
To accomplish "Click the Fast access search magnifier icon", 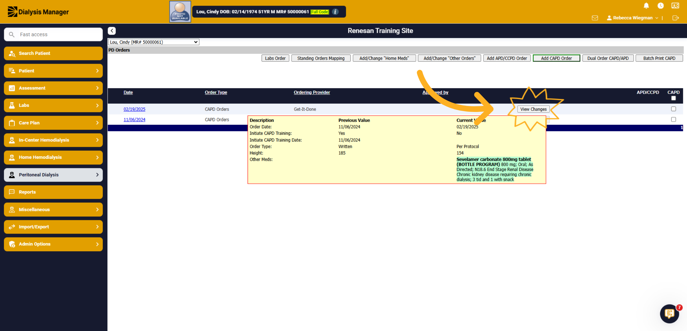I will (12, 35).
